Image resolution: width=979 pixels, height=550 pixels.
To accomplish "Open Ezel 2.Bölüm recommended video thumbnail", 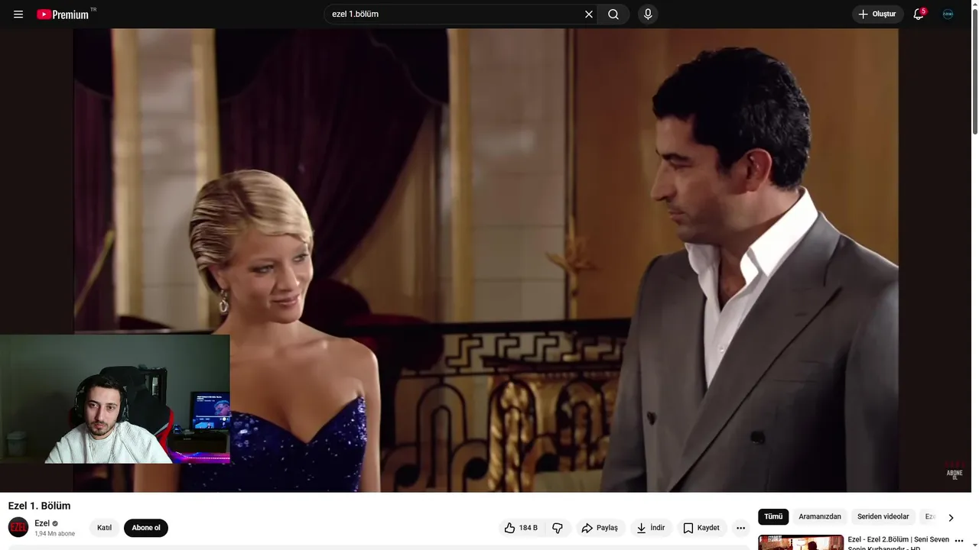I will pyautogui.click(x=801, y=542).
